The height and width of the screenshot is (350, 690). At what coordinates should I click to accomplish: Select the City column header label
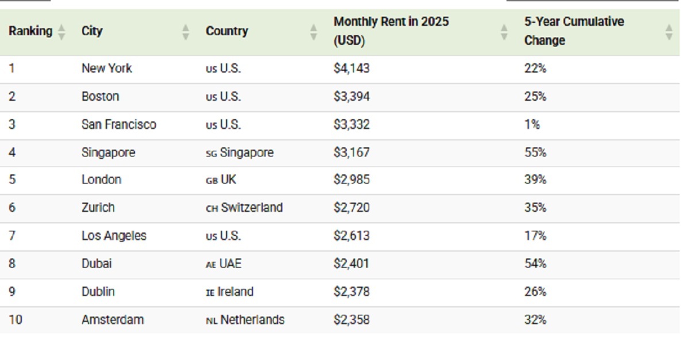pos(92,31)
